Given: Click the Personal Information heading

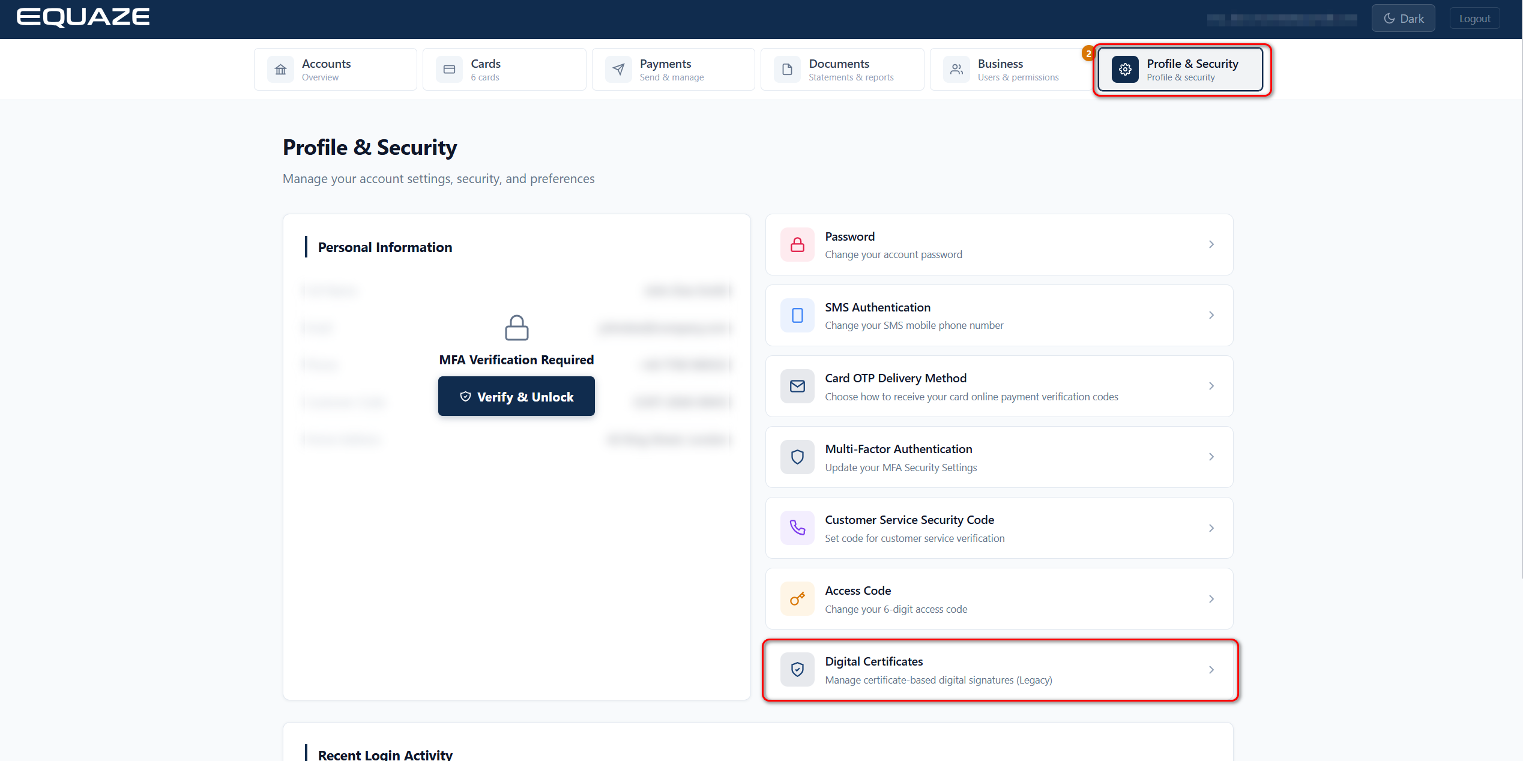Looking at the screenshot, I should (x=385, y=247).
